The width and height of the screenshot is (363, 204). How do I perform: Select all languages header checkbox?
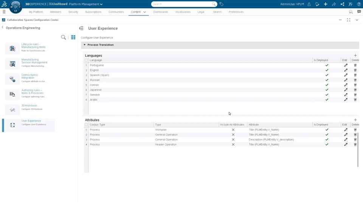(86, 60)
